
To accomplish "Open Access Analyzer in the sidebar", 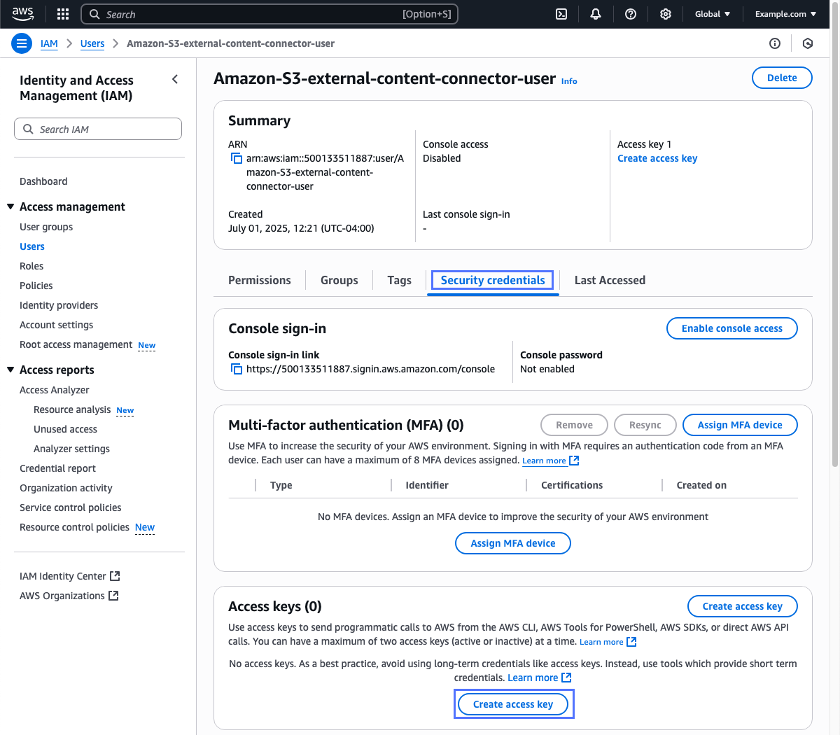I will (55, 390).
